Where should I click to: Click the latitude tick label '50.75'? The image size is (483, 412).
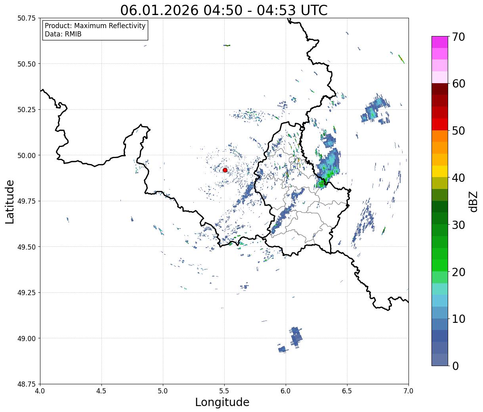pos(27,18)
